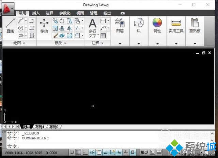Select the Polyline draw tool
This screenshot has height=158, width=218.
[x=32, y=21]
